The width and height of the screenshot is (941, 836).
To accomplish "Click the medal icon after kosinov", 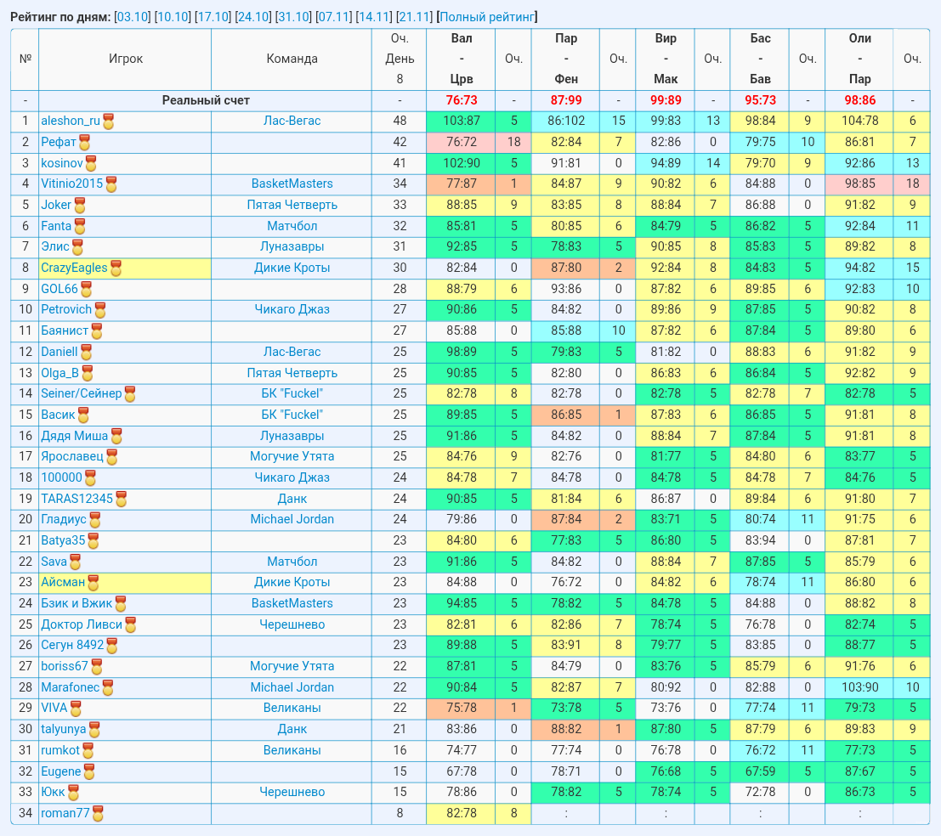I will tap(91, 164).
